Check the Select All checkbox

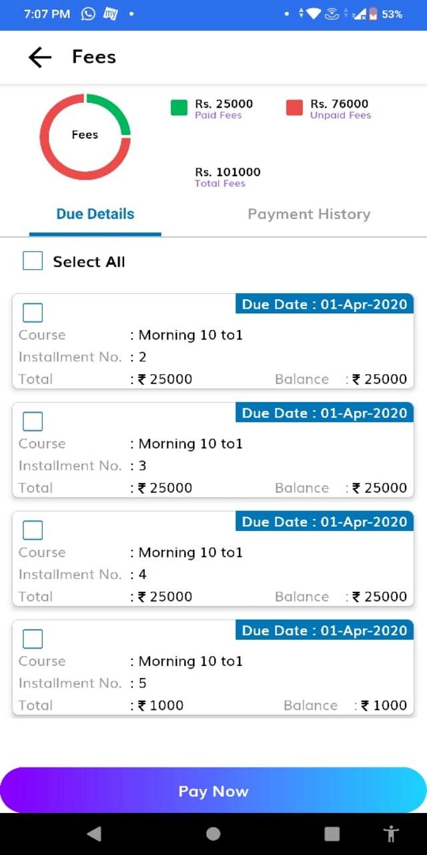(33, 261)
